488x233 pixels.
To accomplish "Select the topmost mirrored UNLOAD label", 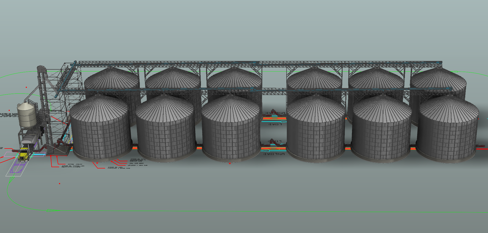I will coord(276,113).
